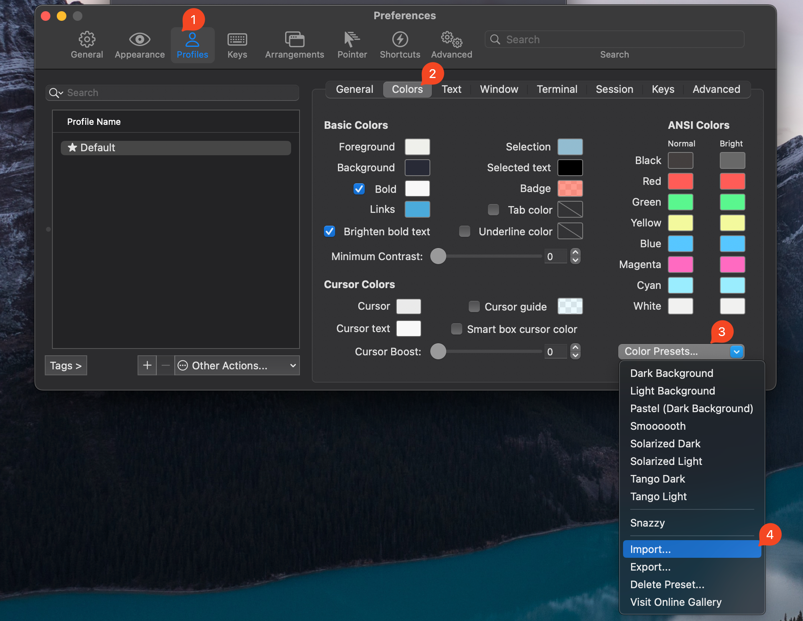Open the Color Presets dropdown
803x621 pixels.
(681, 351)
